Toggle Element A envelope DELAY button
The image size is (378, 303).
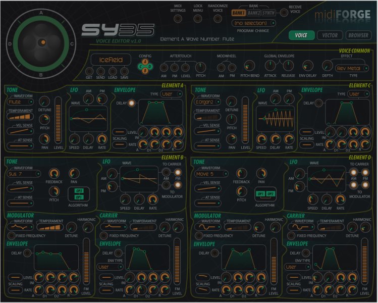(x=131, y=103)
